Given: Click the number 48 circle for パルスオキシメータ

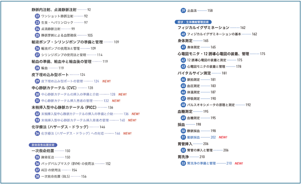Looking at the screenshot, I should coord(183,105).
